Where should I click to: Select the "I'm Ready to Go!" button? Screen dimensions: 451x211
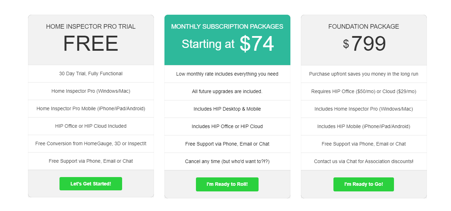point(364,184)
